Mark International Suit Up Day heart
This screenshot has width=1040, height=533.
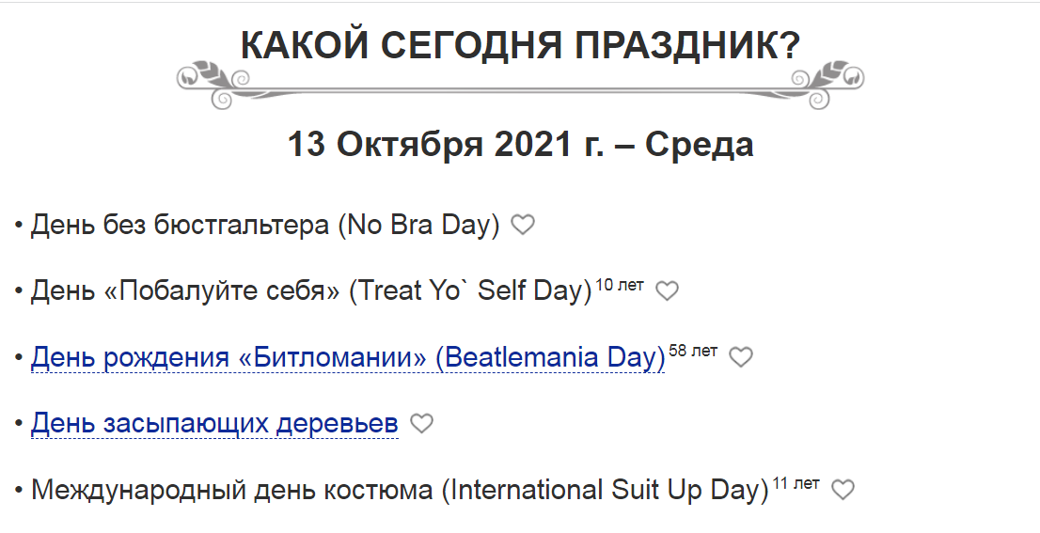(843, 489)
